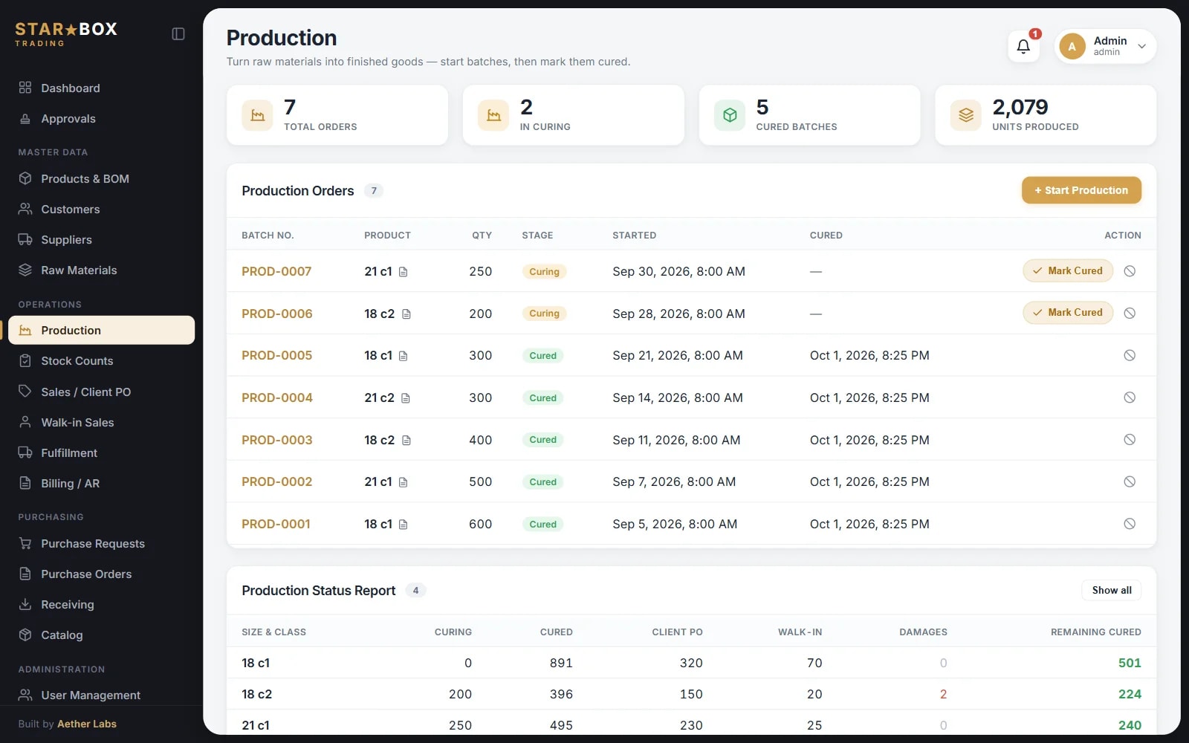Open Stock Counts
The image size is (1189, 743).
coord(101,360)
